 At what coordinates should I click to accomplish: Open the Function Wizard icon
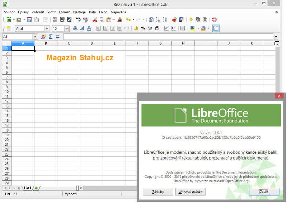tap(43, 37)
